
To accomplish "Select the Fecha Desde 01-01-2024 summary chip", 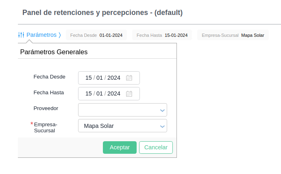I will pos(96,35).
